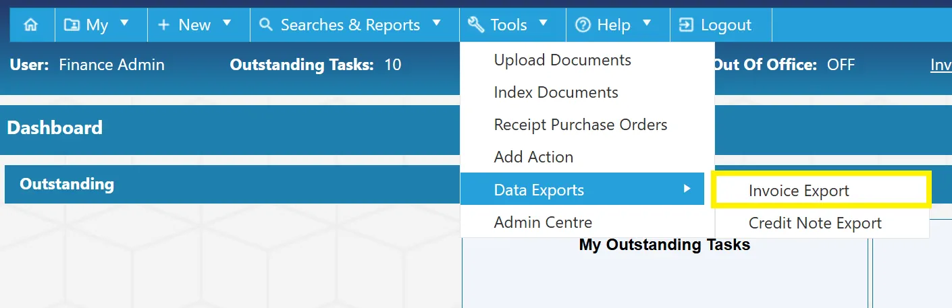Click the Data Exports submenu arrow

tap(687, 189)
